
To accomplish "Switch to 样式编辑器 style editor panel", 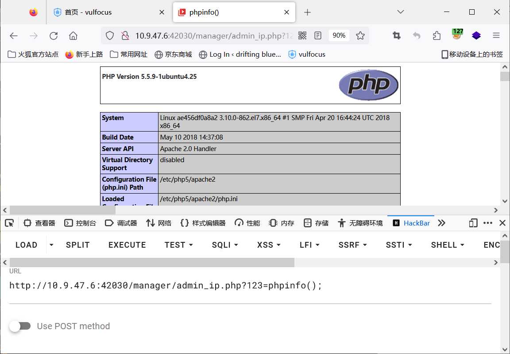I will click(x=203, y=223).
